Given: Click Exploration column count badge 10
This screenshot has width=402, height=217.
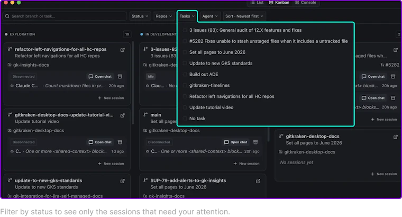Looking at the screenshot, I should pyautogui.click(x=127, y=34).
